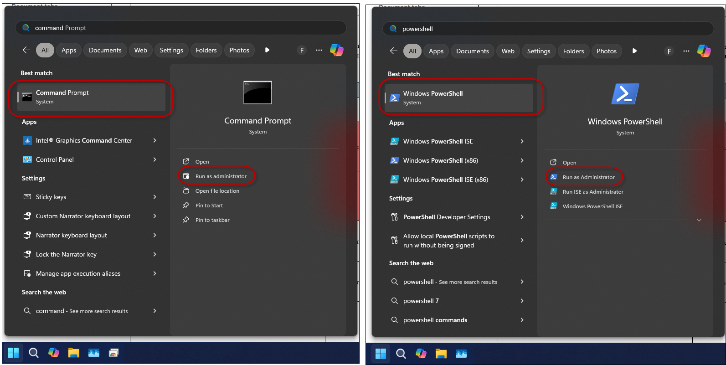
Task: Open Intel Graphics Command Center app result
Action: (84, 140)
